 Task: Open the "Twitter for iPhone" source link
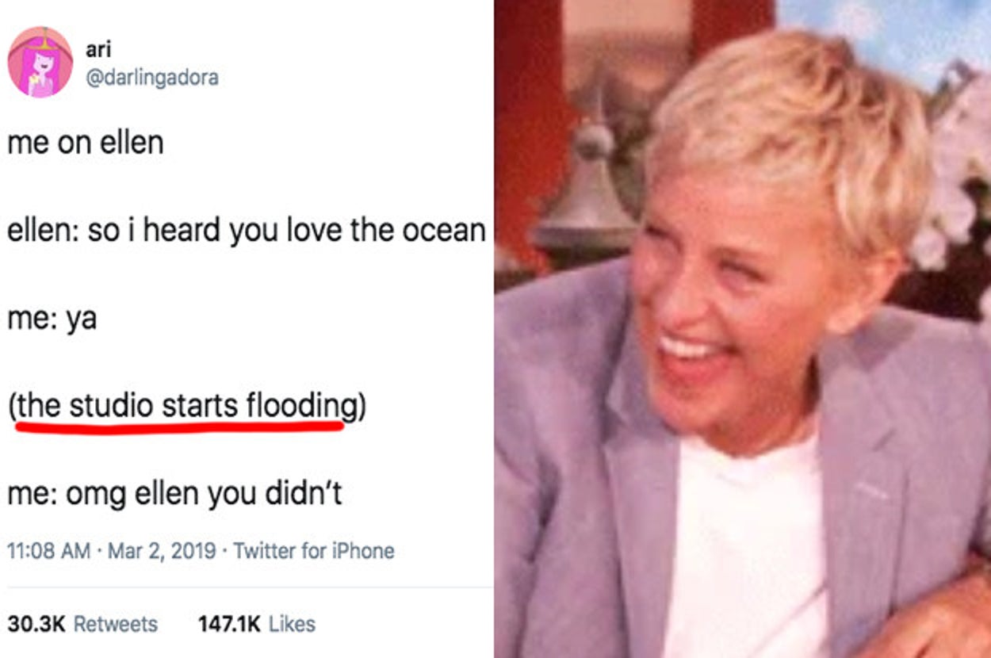(314, 551)
